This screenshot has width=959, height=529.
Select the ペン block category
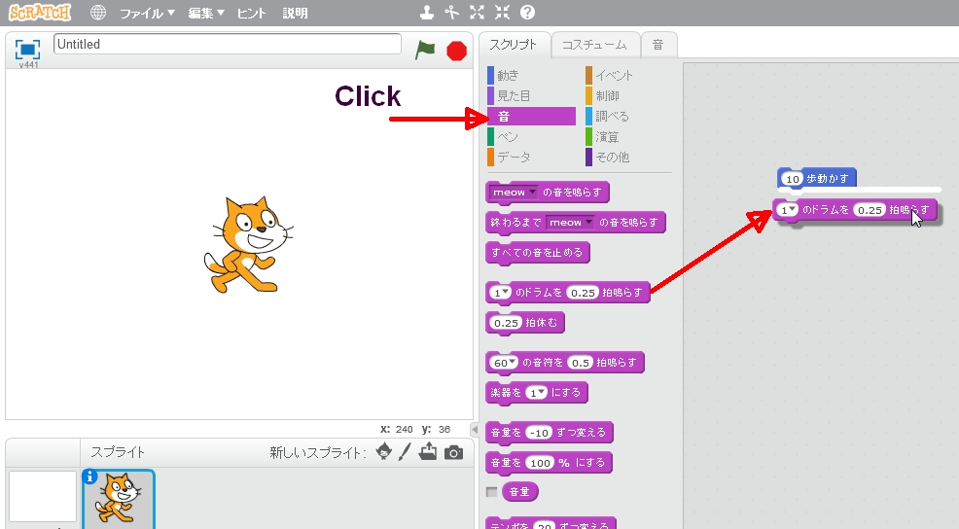(x=531, y=136)
